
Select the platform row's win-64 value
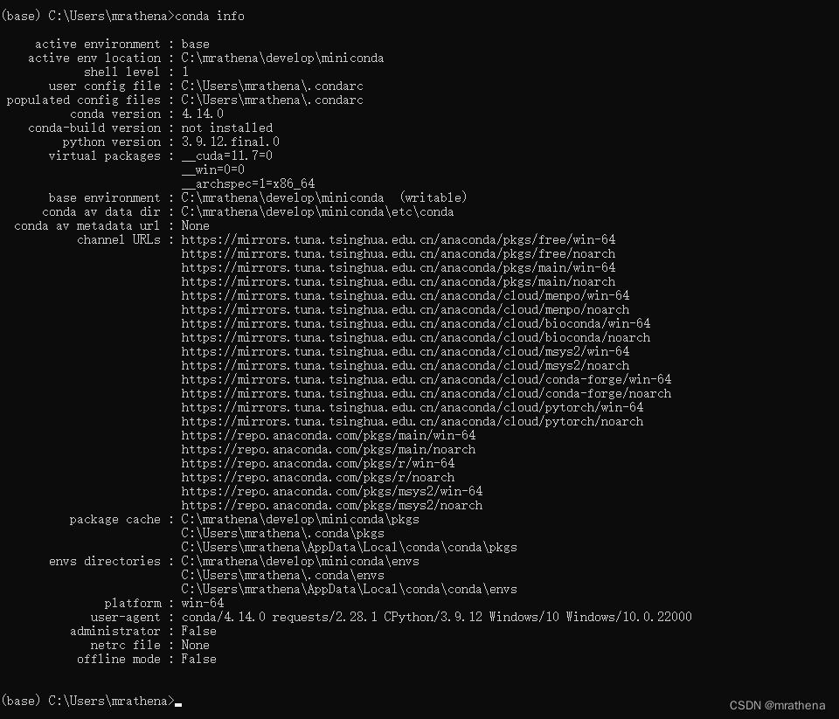[202, 603]
